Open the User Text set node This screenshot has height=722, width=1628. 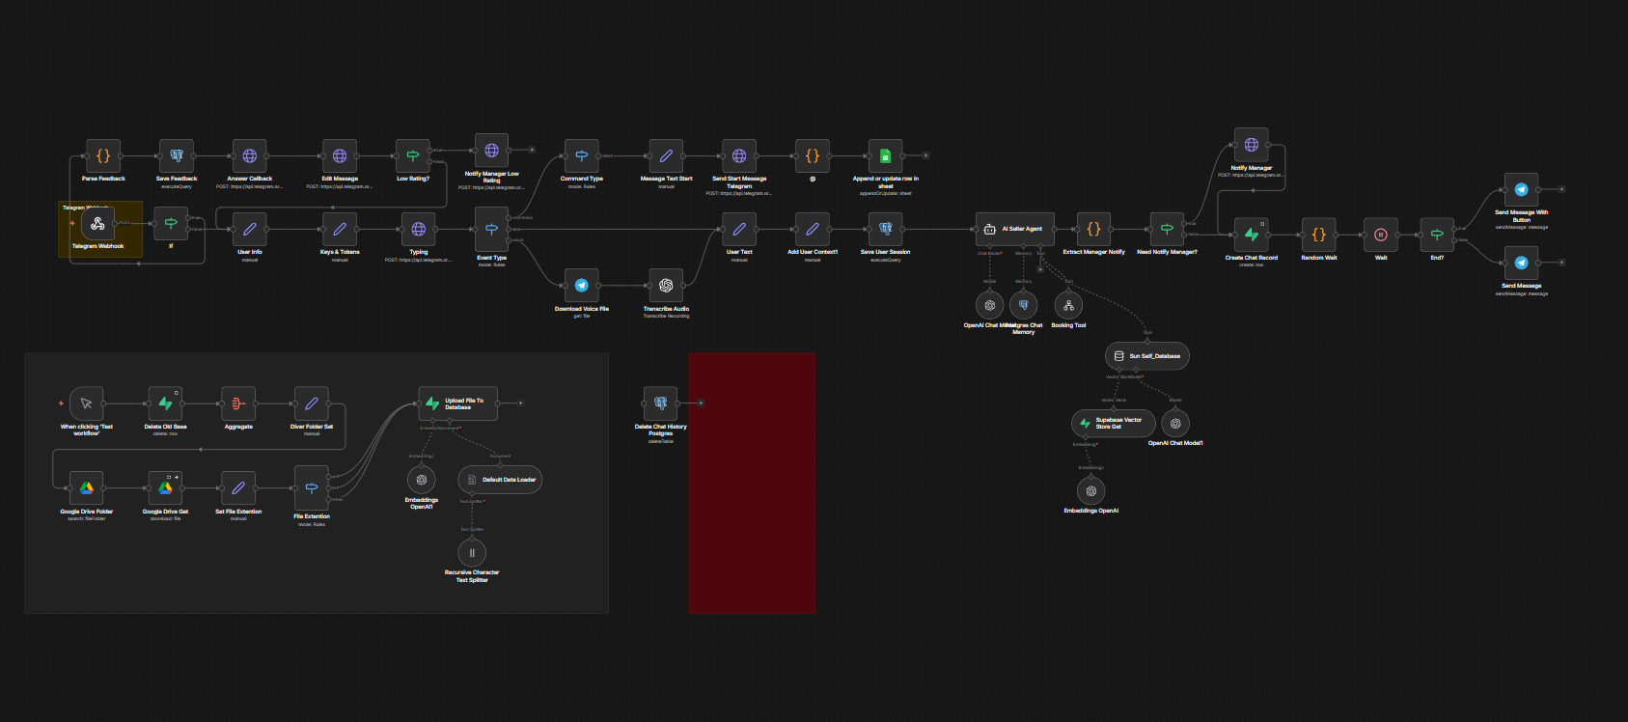739,229
